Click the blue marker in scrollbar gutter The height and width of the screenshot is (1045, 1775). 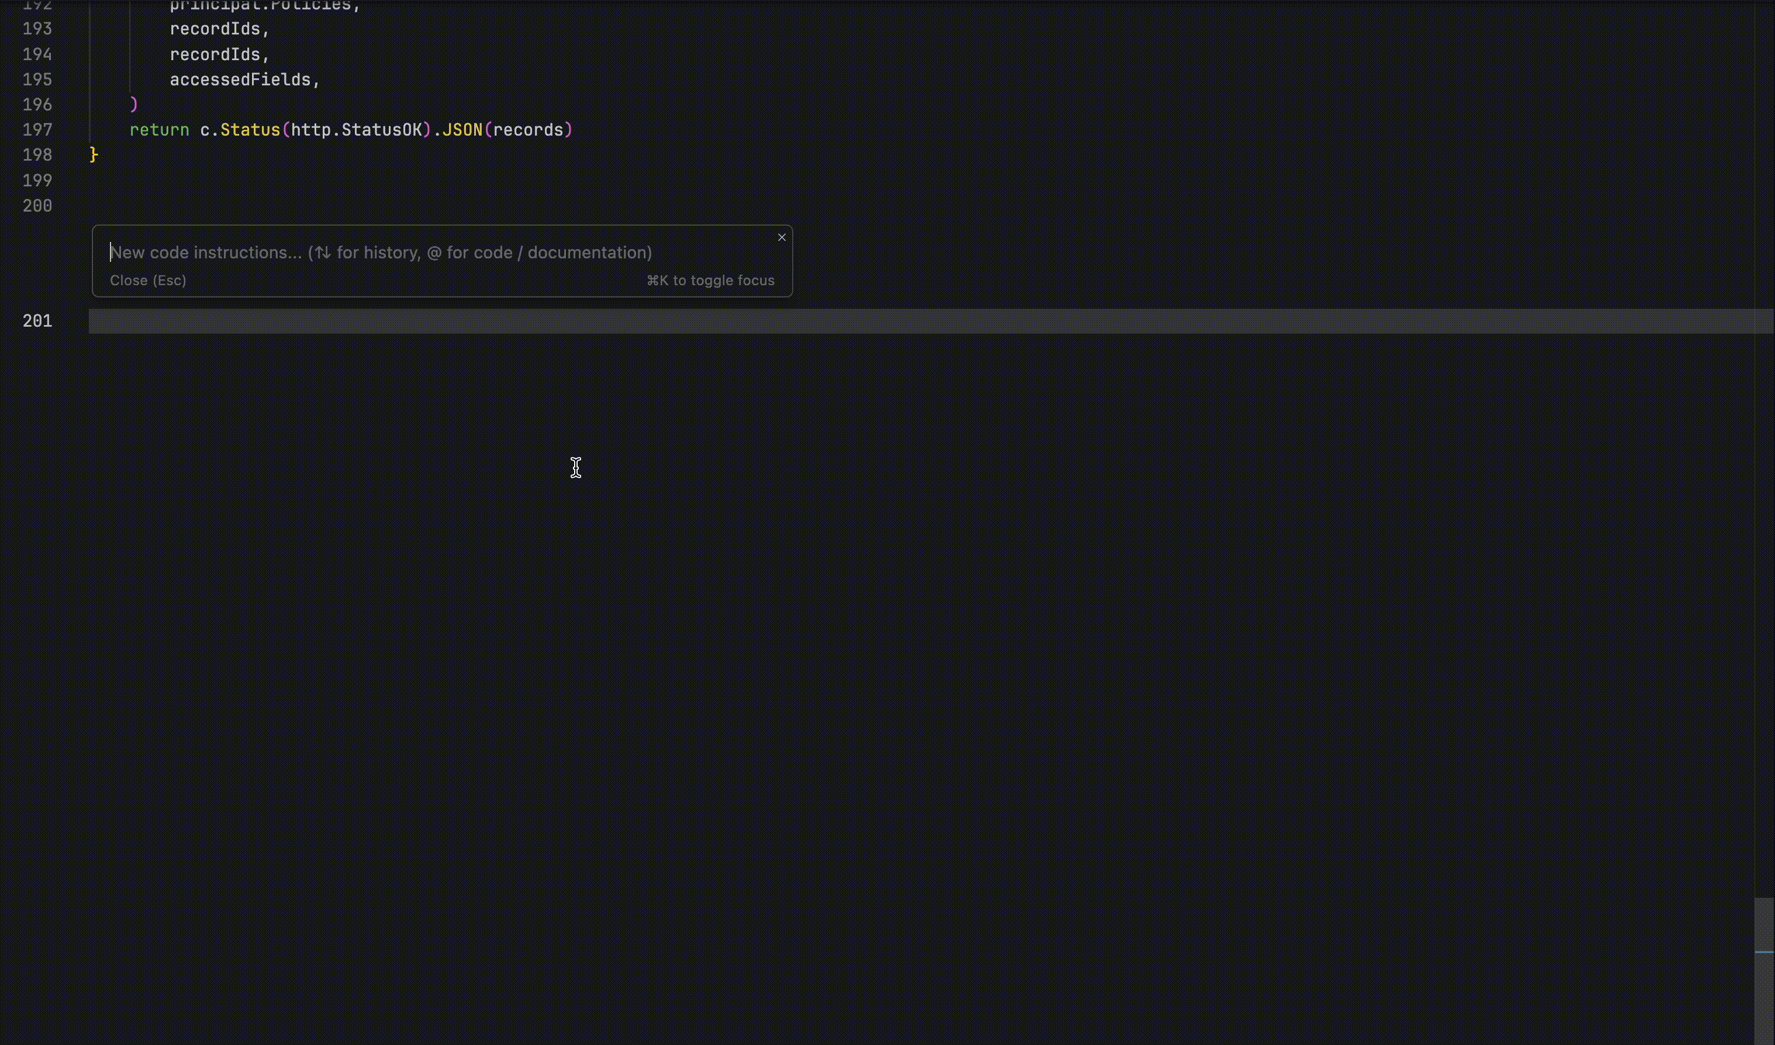pos(1763,952)
